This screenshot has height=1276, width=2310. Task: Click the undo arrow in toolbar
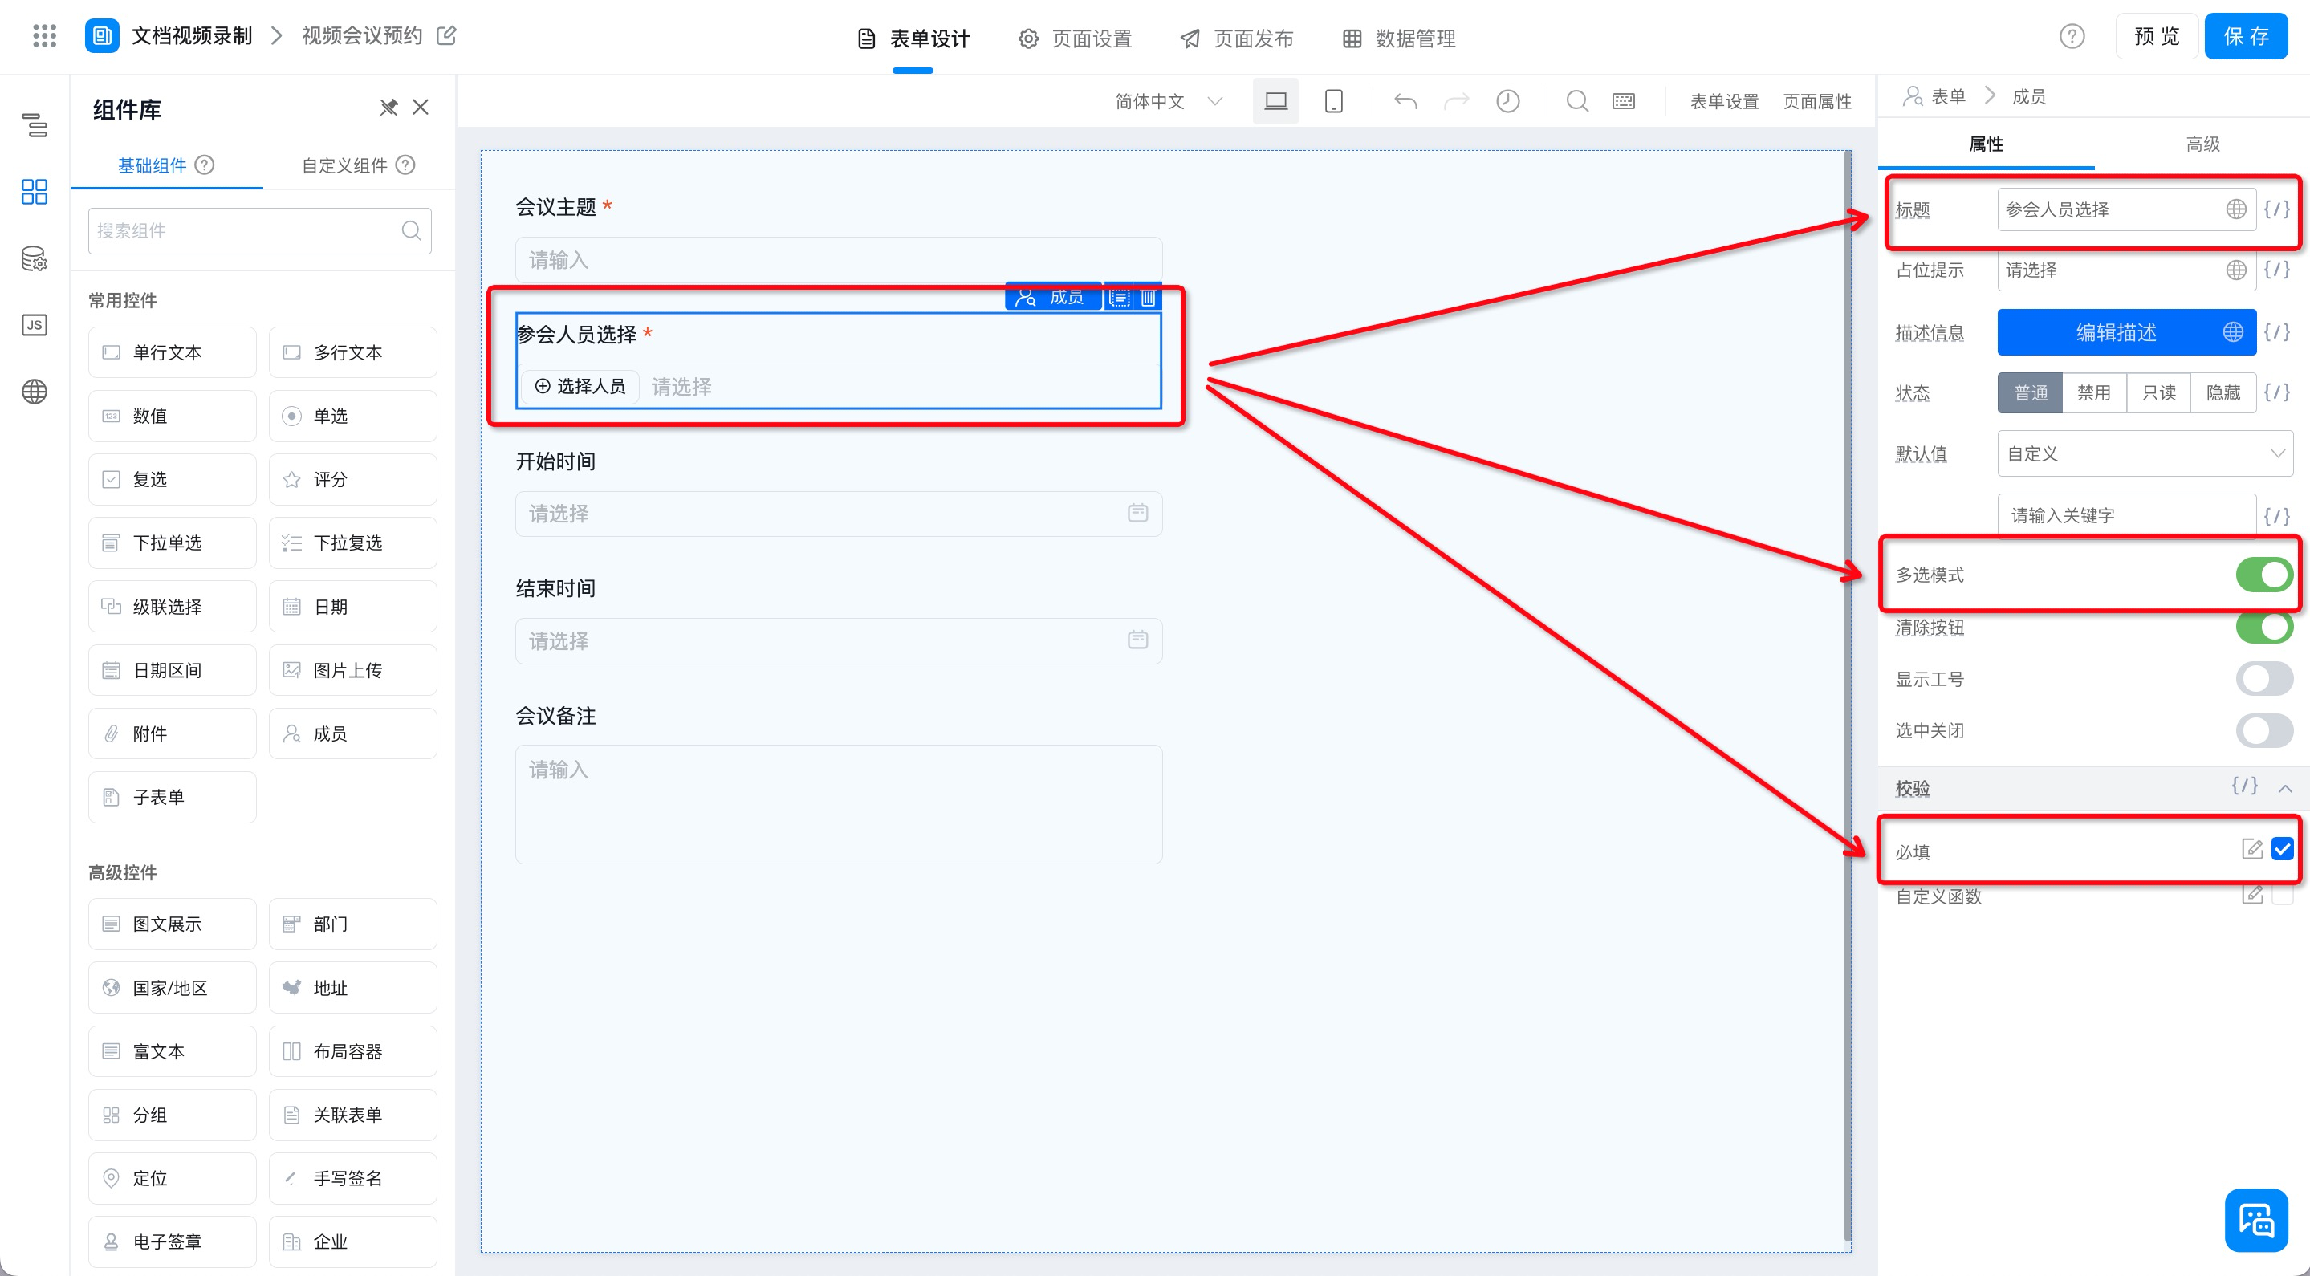(1405, 101)
